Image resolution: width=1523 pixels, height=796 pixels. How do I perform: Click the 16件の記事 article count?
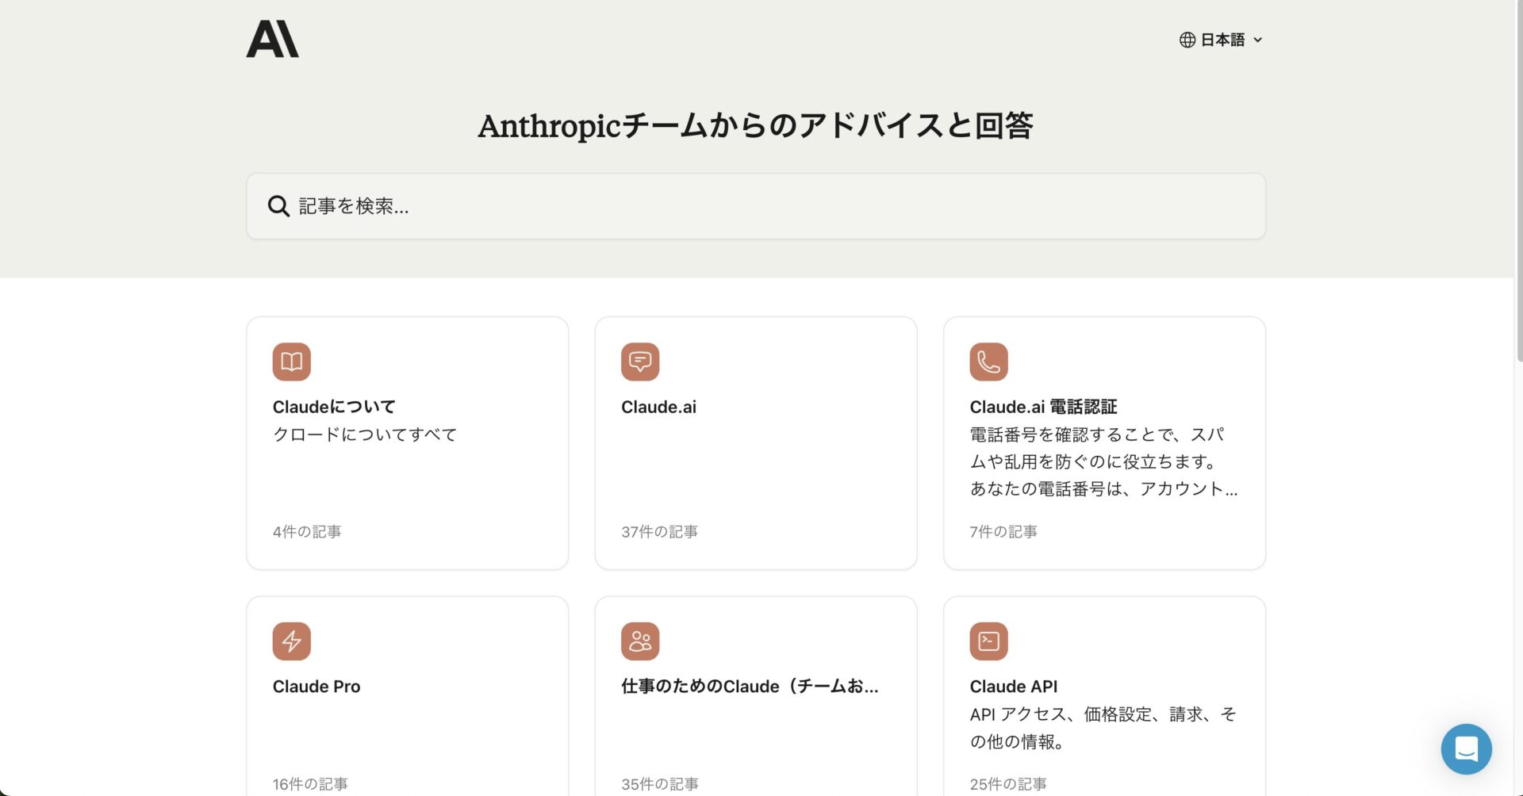pos(310,784)
